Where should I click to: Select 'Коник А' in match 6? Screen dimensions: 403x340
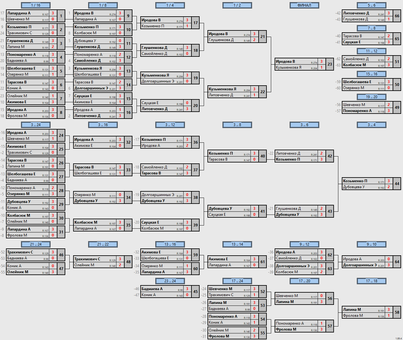(14, 88)
